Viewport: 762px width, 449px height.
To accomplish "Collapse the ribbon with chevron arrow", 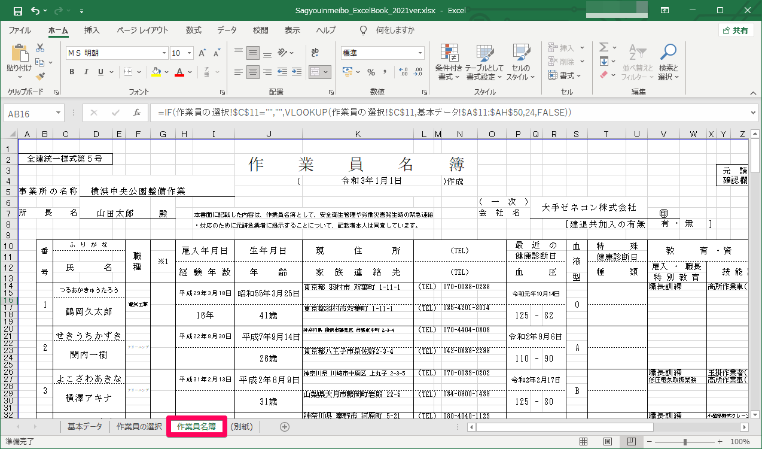I will pyautogui.click(x=753, y=92).
